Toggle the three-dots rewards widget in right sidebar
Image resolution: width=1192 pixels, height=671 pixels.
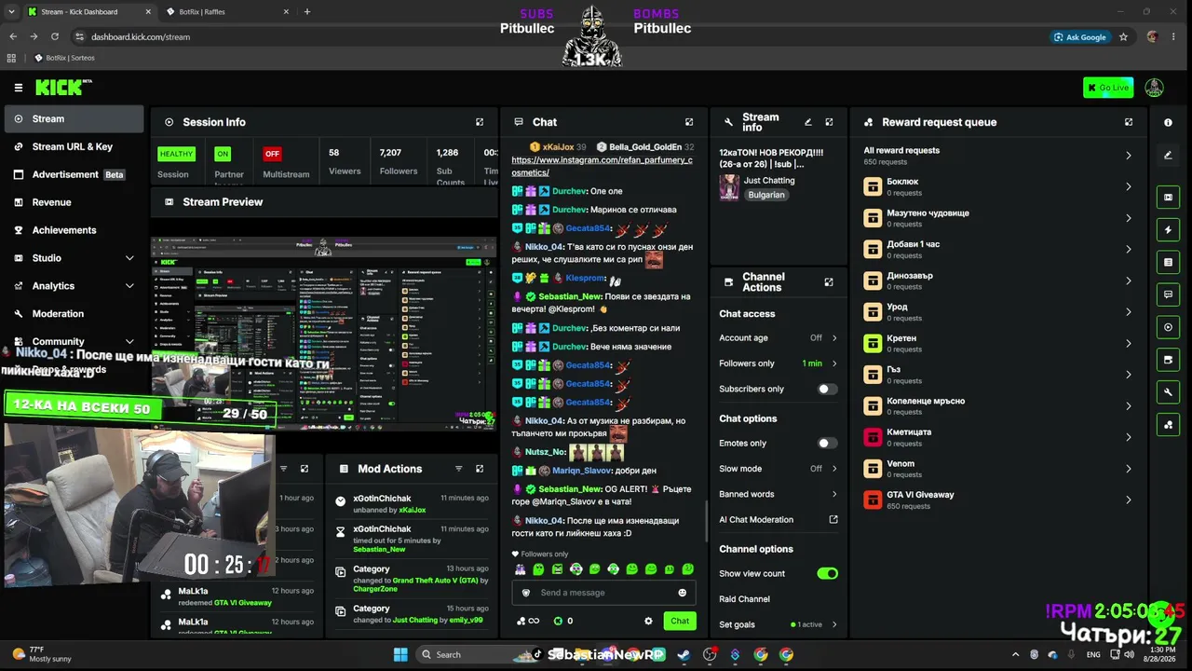(1168, 425)
